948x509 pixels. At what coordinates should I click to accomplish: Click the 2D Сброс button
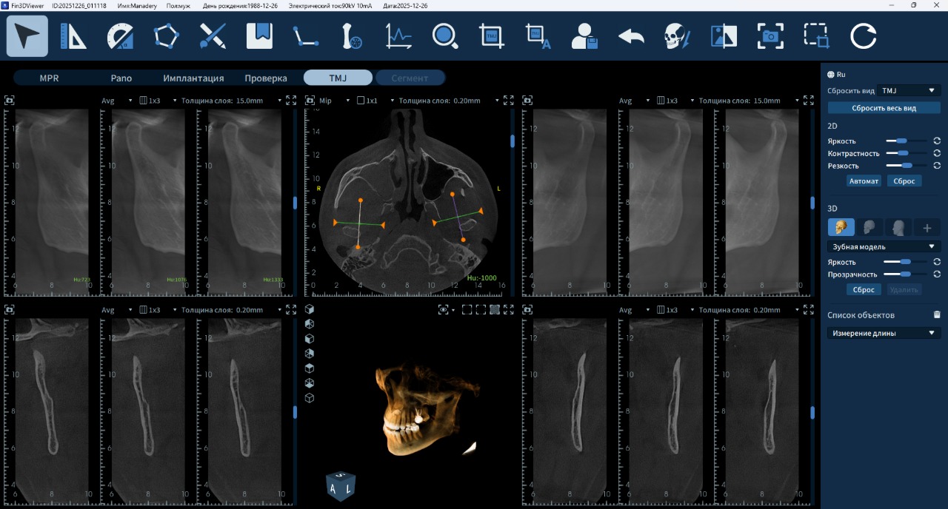pos(904,181)
